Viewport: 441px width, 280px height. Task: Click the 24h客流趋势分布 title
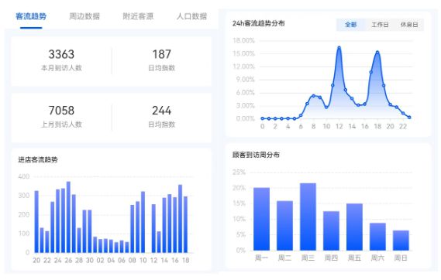(x=258, y=23)
